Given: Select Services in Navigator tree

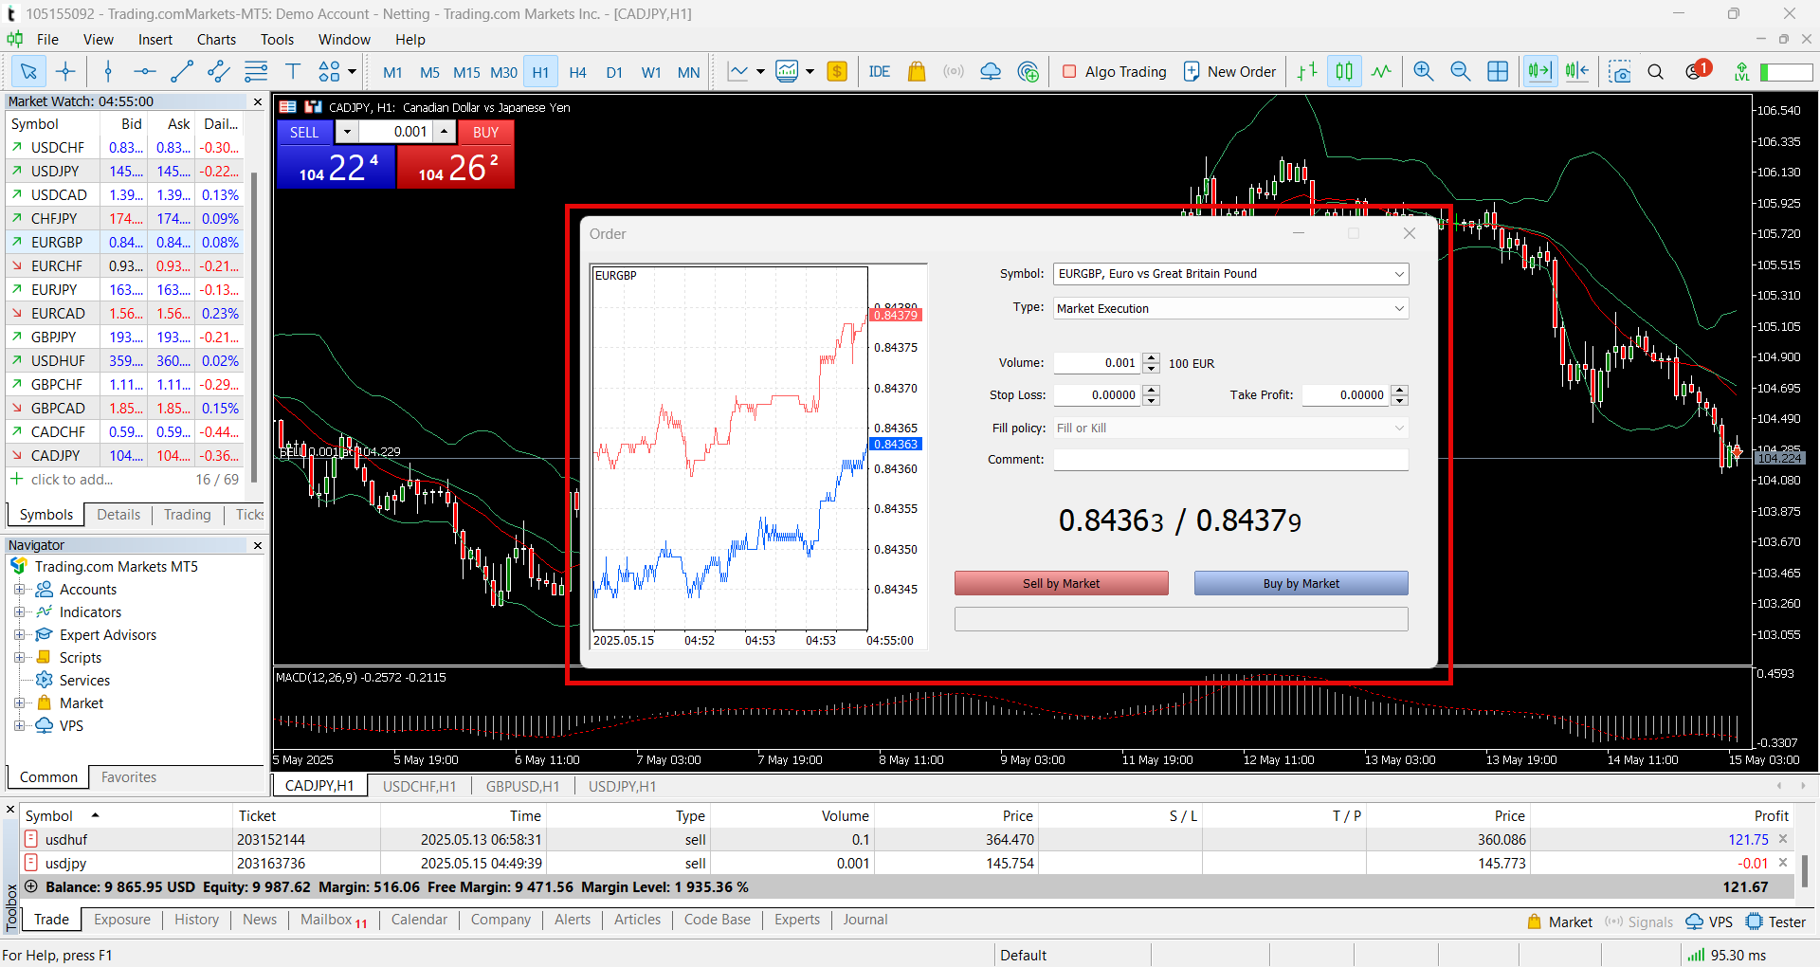Looking at the screenshot, I should [84, 680].
